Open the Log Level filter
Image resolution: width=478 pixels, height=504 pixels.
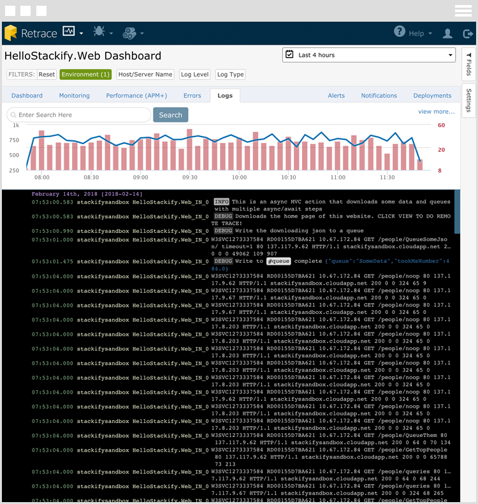(194, 74)
